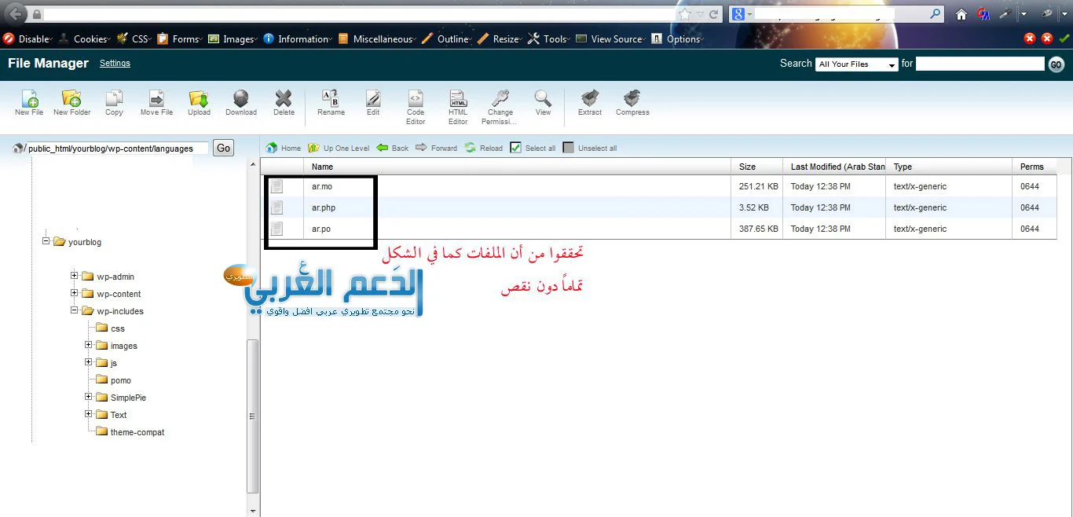
Task: Collapse the yourblog folder tree
Action: click(46, 241)
